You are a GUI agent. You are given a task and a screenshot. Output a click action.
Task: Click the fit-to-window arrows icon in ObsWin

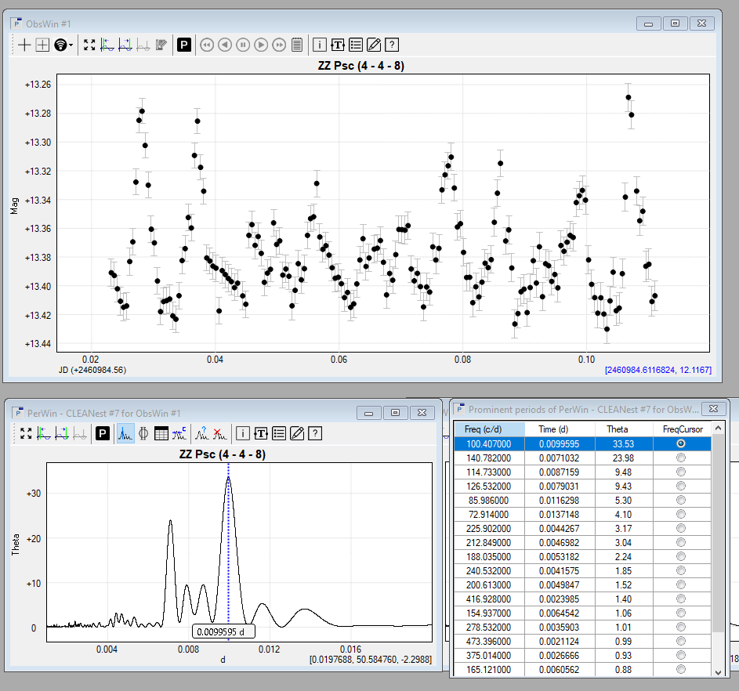tap(89, 45)
